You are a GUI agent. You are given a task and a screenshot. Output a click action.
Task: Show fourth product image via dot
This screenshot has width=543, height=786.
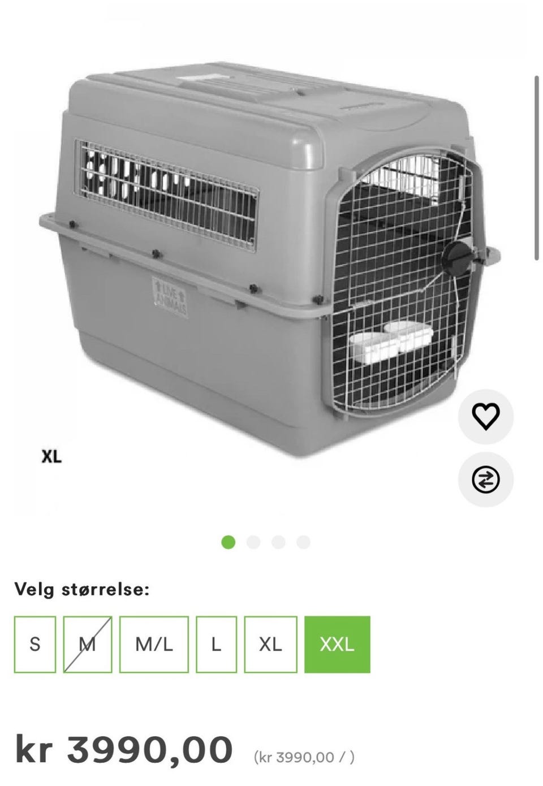[x=304, y=542]
